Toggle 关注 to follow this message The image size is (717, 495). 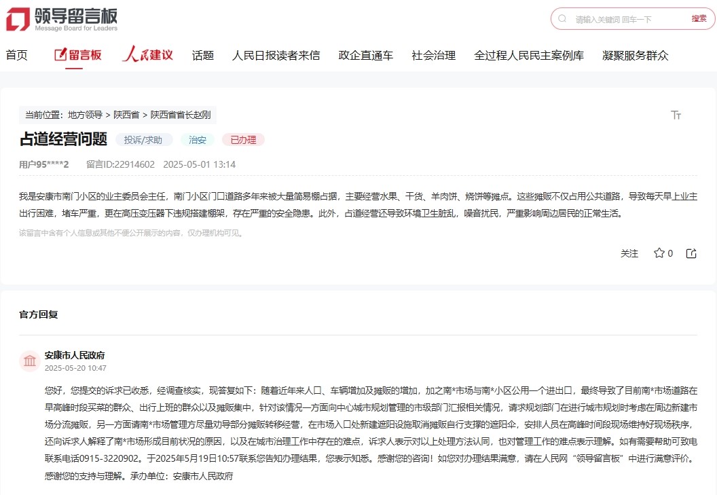pyautogui.click(x=630, y=253)
